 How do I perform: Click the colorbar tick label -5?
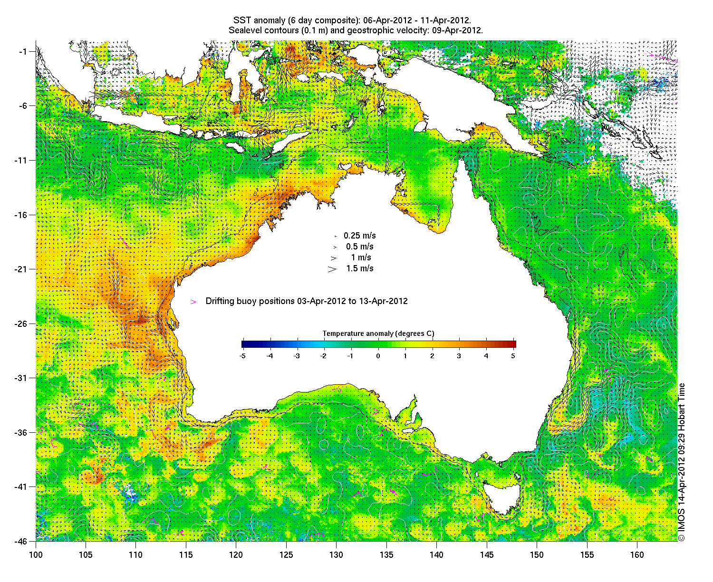click(x=242, y=355)
